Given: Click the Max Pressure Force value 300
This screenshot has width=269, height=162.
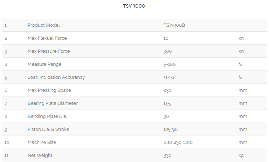Looking at the screenshot, I should click(168, 51).
